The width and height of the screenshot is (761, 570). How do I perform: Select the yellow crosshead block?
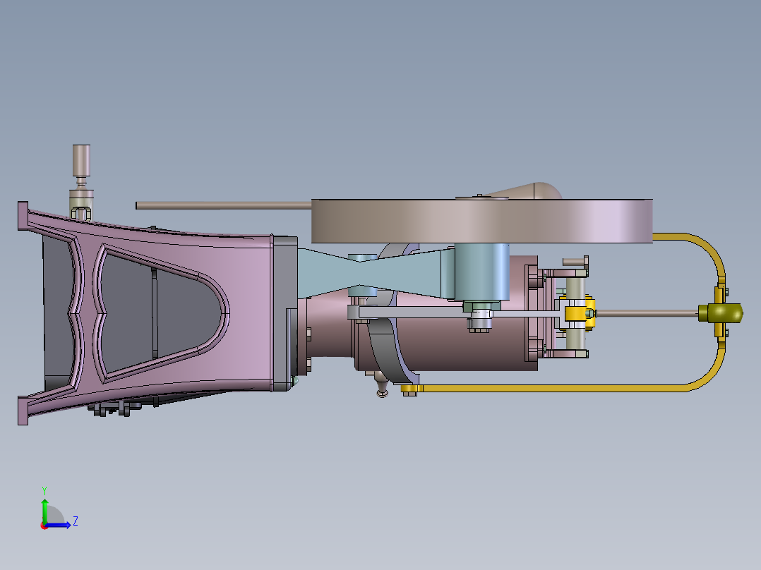click(x=577, y=313)
